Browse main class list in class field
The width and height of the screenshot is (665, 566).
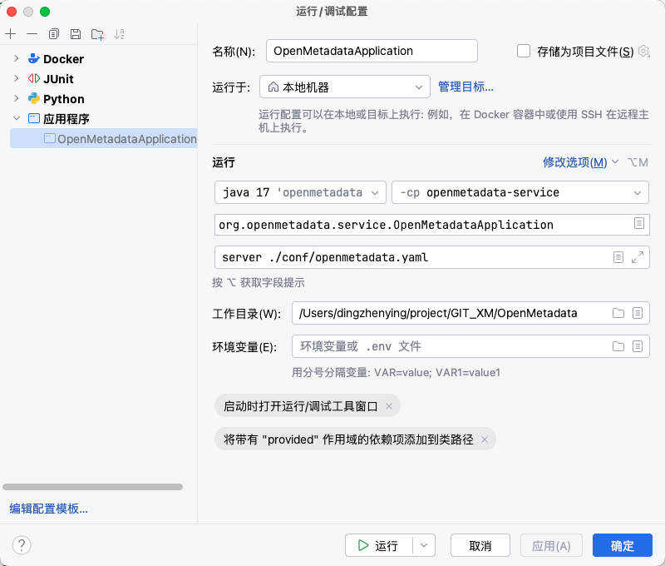click(639, 223)
